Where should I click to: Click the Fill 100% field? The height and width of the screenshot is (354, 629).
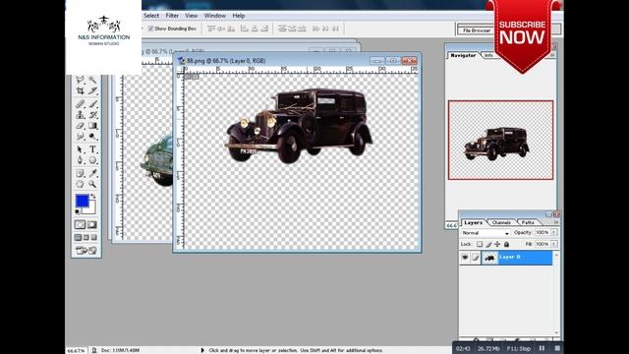click(543, 244)
